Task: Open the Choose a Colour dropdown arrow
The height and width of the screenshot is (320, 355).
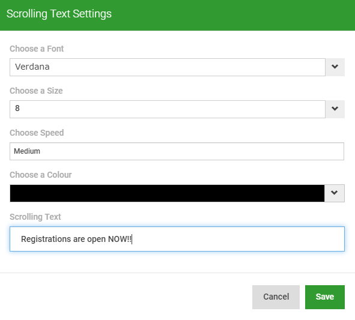Action: pyautogui.click(x=335, y=193)
